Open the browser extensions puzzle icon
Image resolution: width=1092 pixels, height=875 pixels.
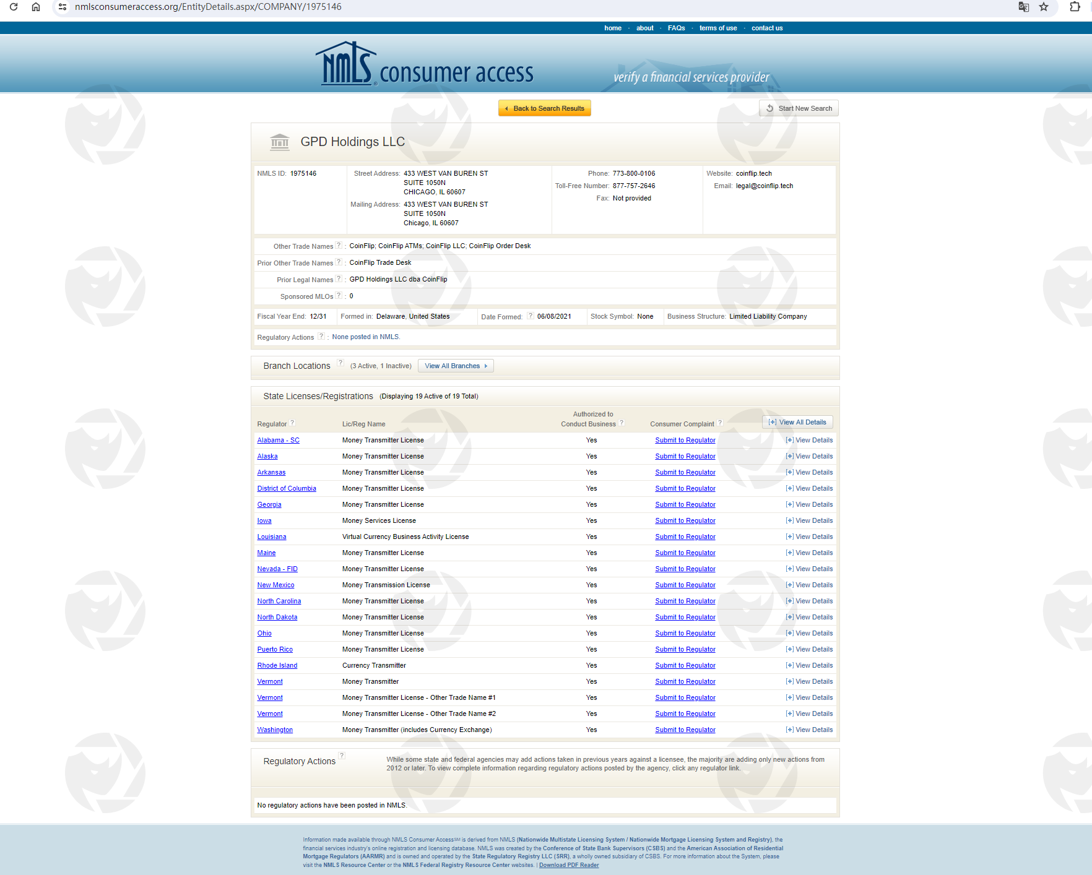pyautogui.click(x=1075, y=7)
